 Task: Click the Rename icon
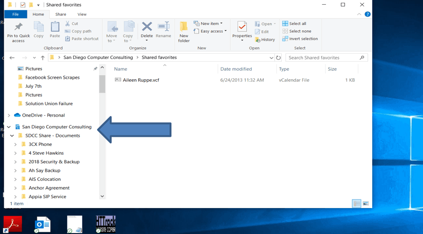163,26
